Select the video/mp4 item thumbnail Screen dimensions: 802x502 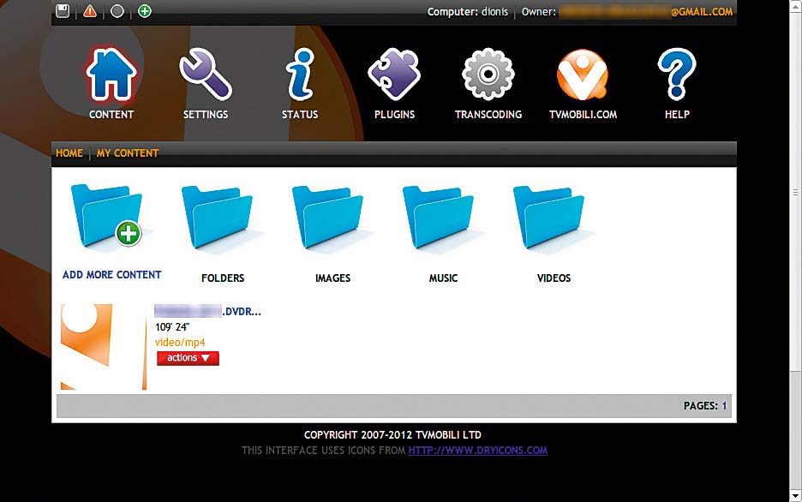[104, 347]
